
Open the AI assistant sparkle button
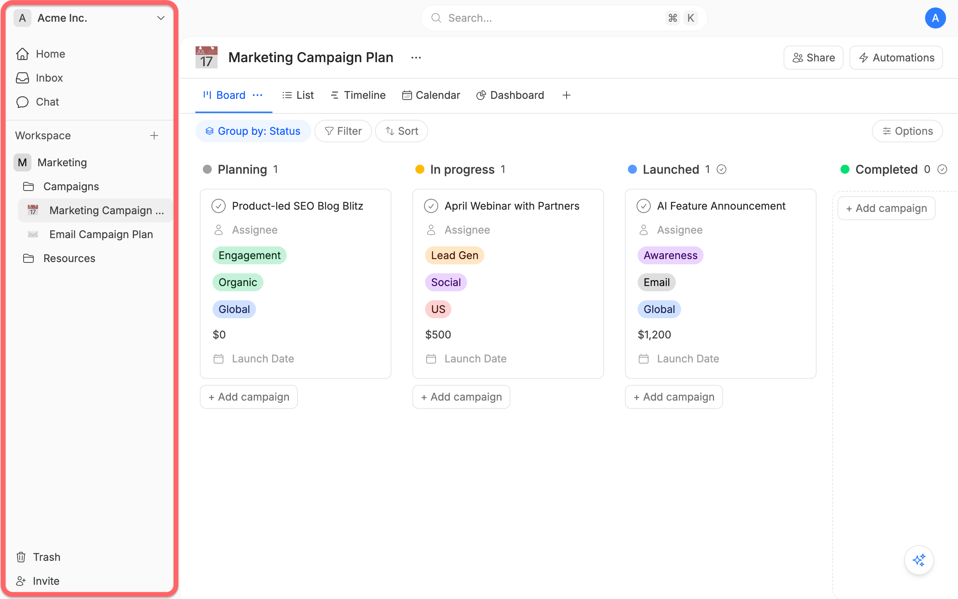click(919, 560)
